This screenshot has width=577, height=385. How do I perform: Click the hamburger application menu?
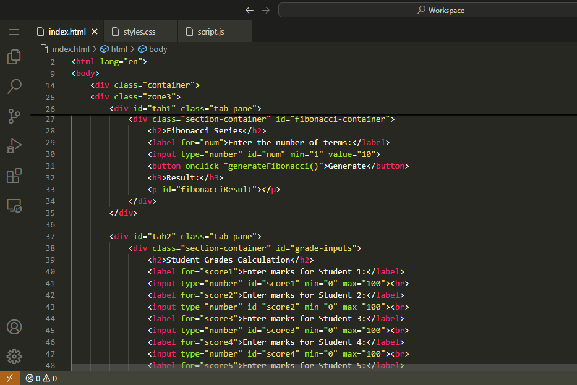[x=14, y=32]
